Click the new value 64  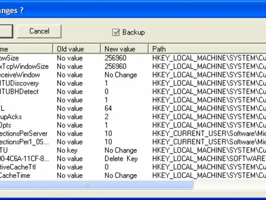[x=108, y=108]
